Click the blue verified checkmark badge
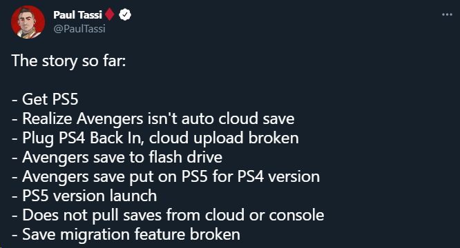This screenshot has width=460, height=248. click(125, 14)
